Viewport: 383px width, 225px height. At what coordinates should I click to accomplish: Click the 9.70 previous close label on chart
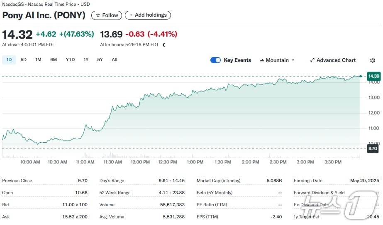click(373, 148)
